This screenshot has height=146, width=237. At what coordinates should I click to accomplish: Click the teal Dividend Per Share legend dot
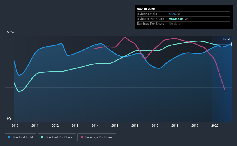[42, 137]
